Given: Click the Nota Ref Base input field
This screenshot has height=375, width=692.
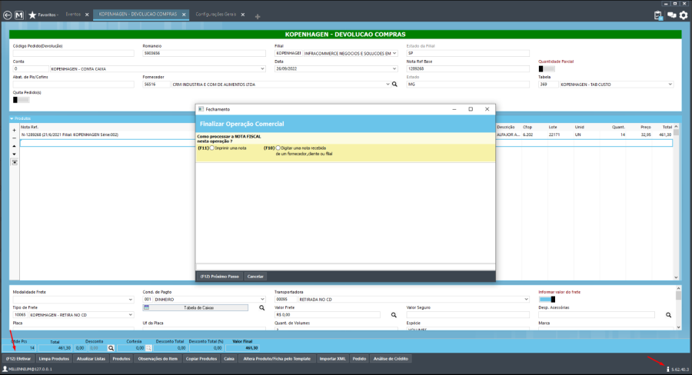Looking at the screenshot, I should 467,69.
